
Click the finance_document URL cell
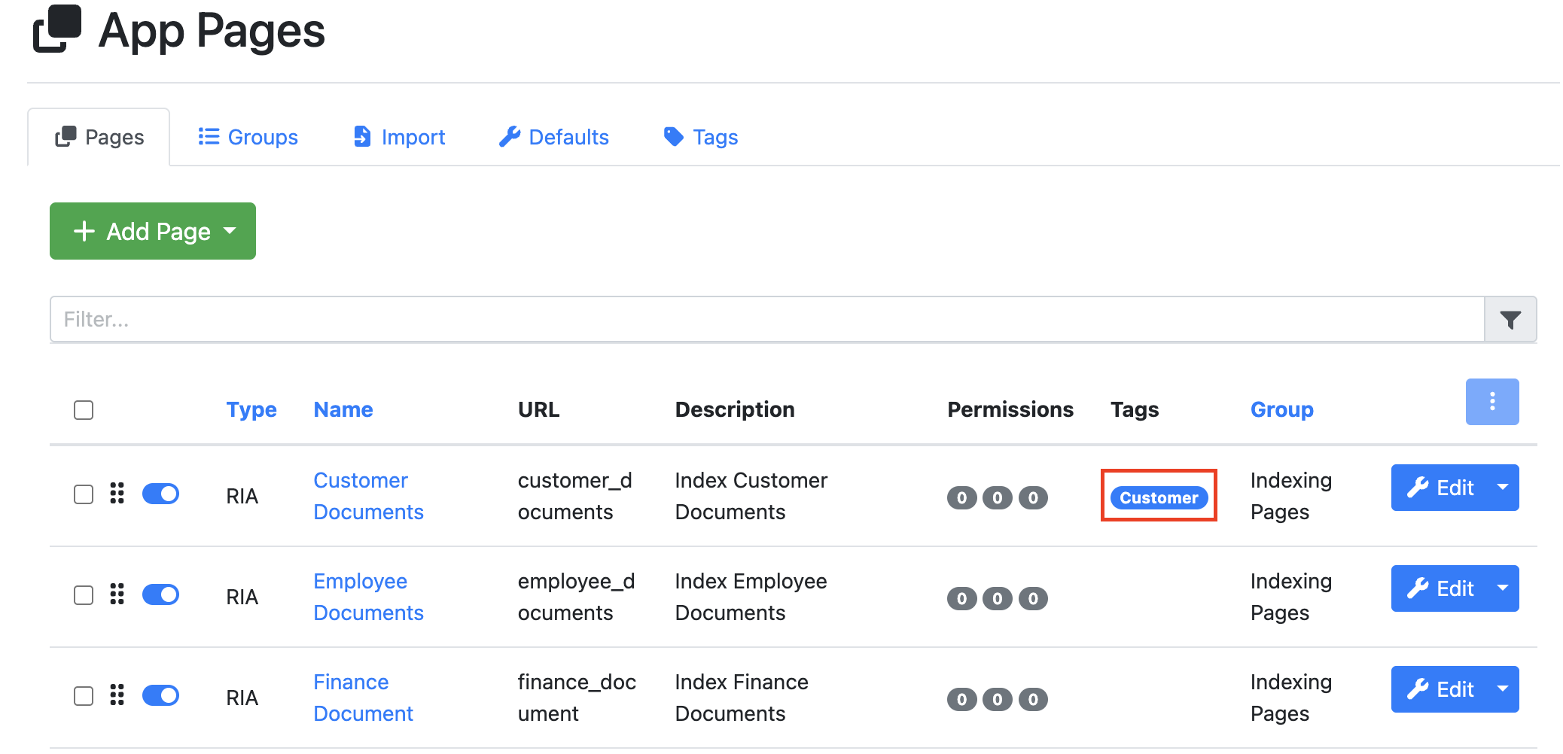click(577, 698)
